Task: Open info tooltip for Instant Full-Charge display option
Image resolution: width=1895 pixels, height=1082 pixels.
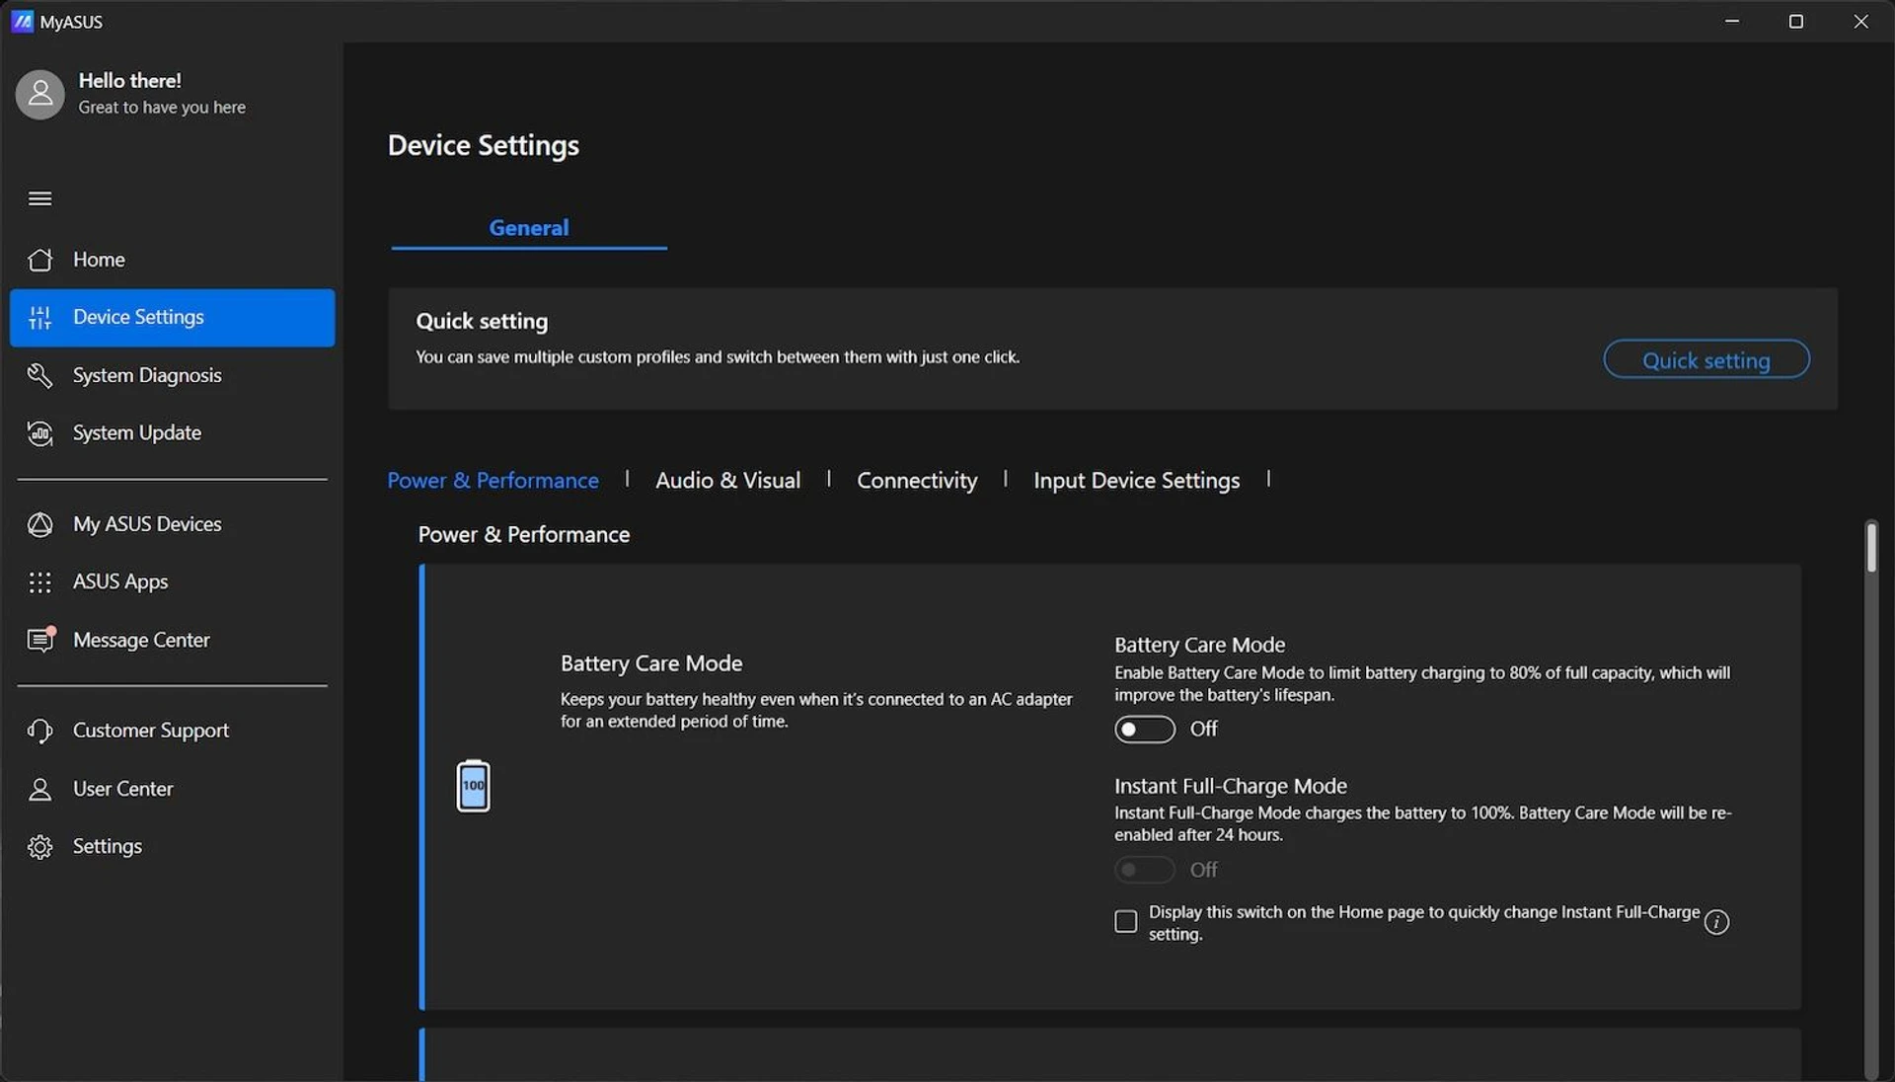Action: pos(1716,922)
